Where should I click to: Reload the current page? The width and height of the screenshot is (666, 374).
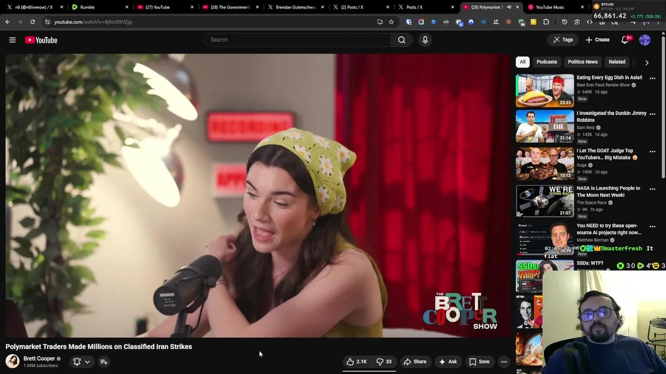32,22
